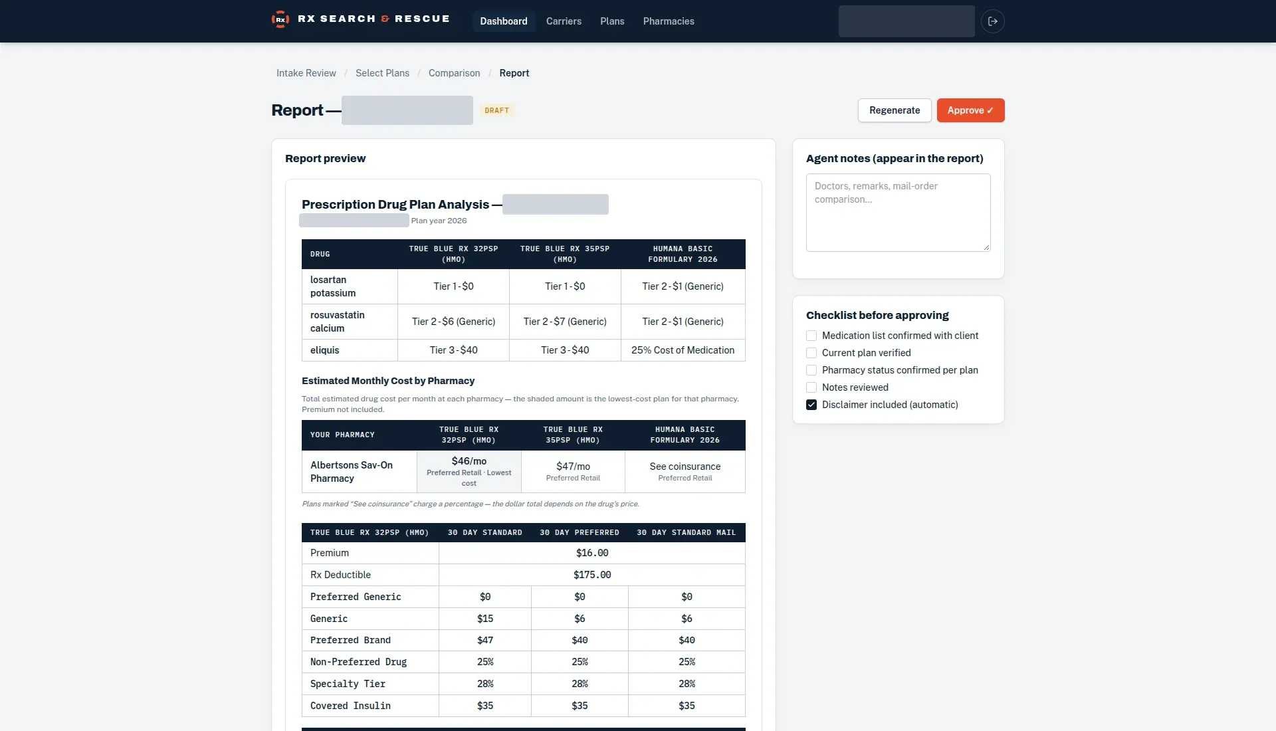Check Medication list confirmed with client

pyautogui.click(x=811, y=336)
